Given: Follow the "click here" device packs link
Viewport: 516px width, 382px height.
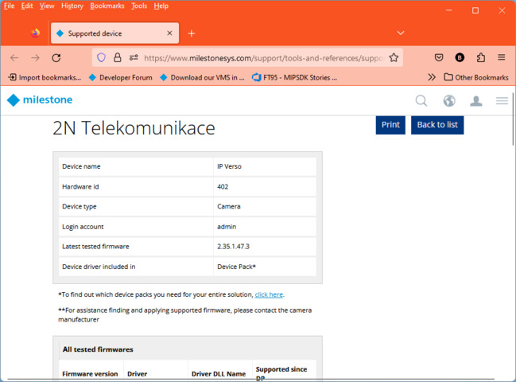Looking at the screenshot, I should (x=269, y=294).
